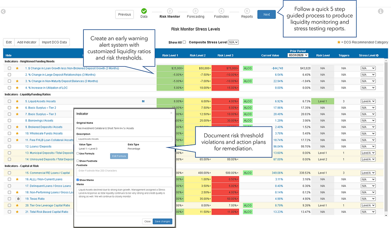Click star on ALLL / Non-Current Loans row
The height and width of the screenshot is (228, 391).
17,179
